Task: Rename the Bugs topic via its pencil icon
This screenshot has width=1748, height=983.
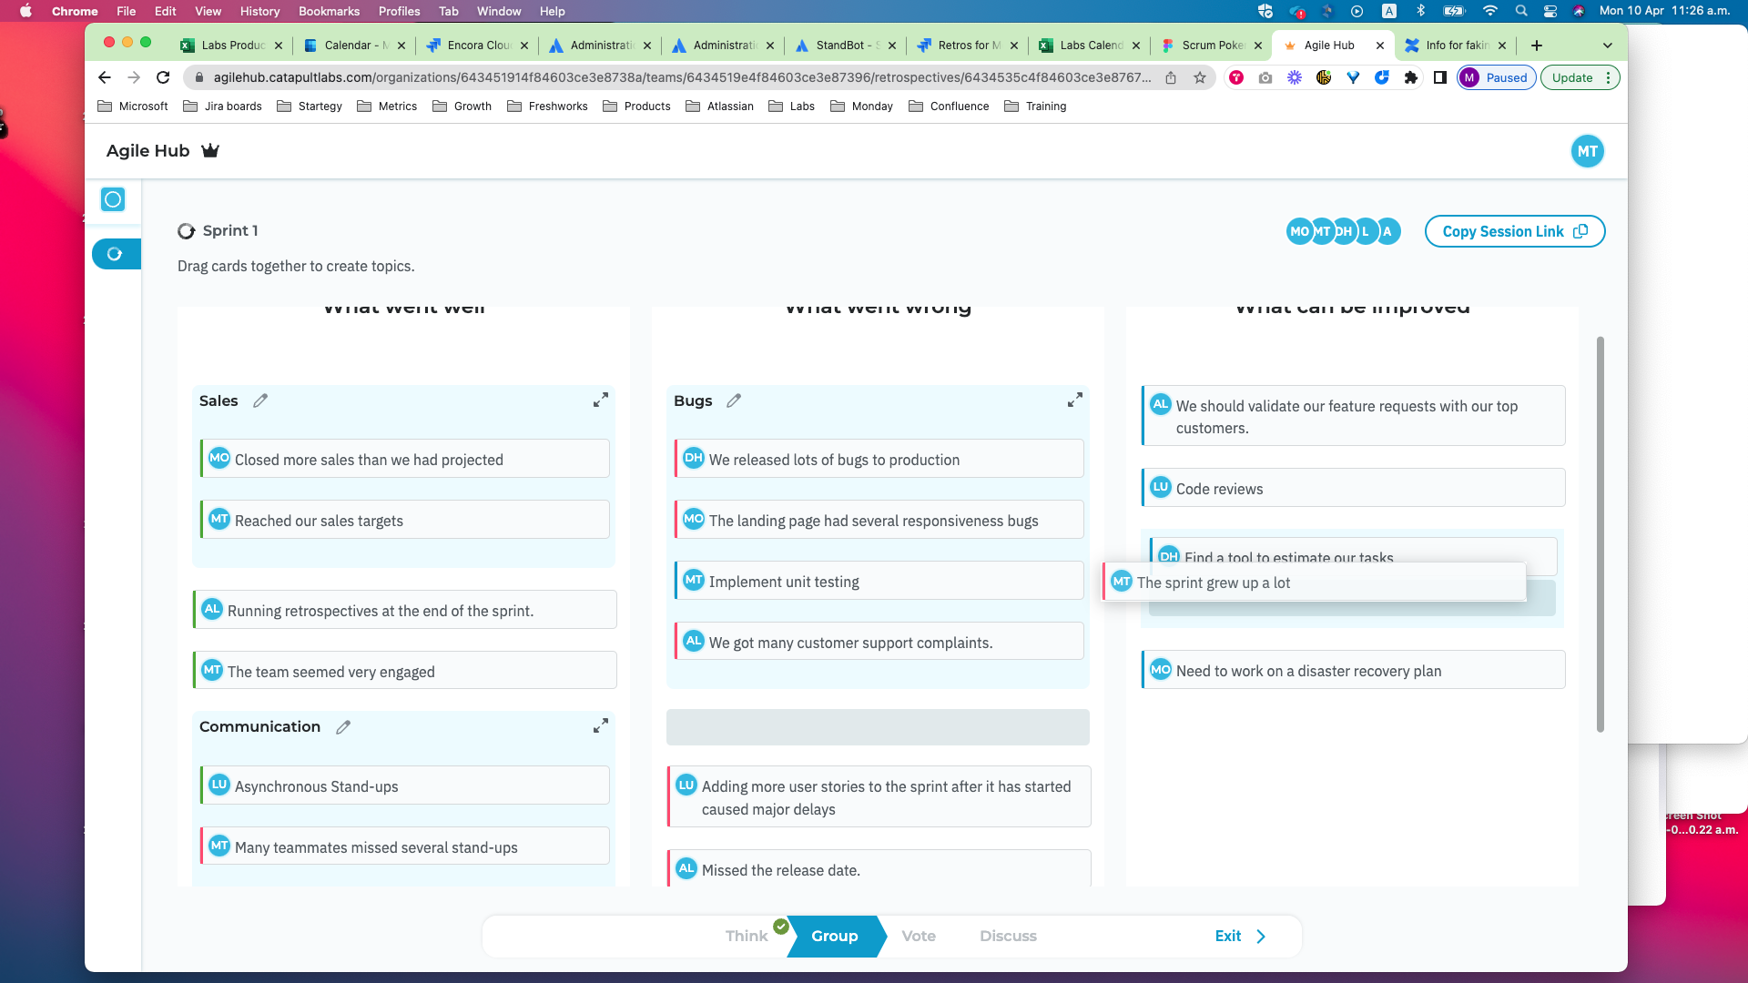Action: pyautogui.click(x=734, y=400)
